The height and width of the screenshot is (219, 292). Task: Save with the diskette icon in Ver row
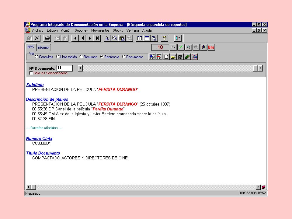click(180, 57)
